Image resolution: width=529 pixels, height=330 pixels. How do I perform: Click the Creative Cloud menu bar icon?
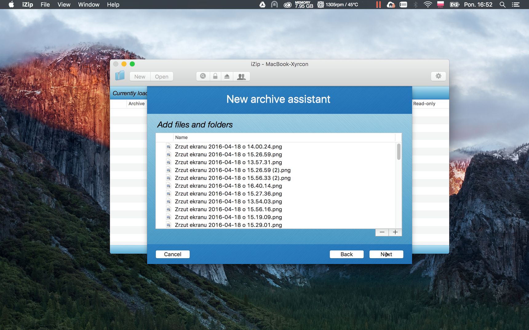click(x=287, y=5)
